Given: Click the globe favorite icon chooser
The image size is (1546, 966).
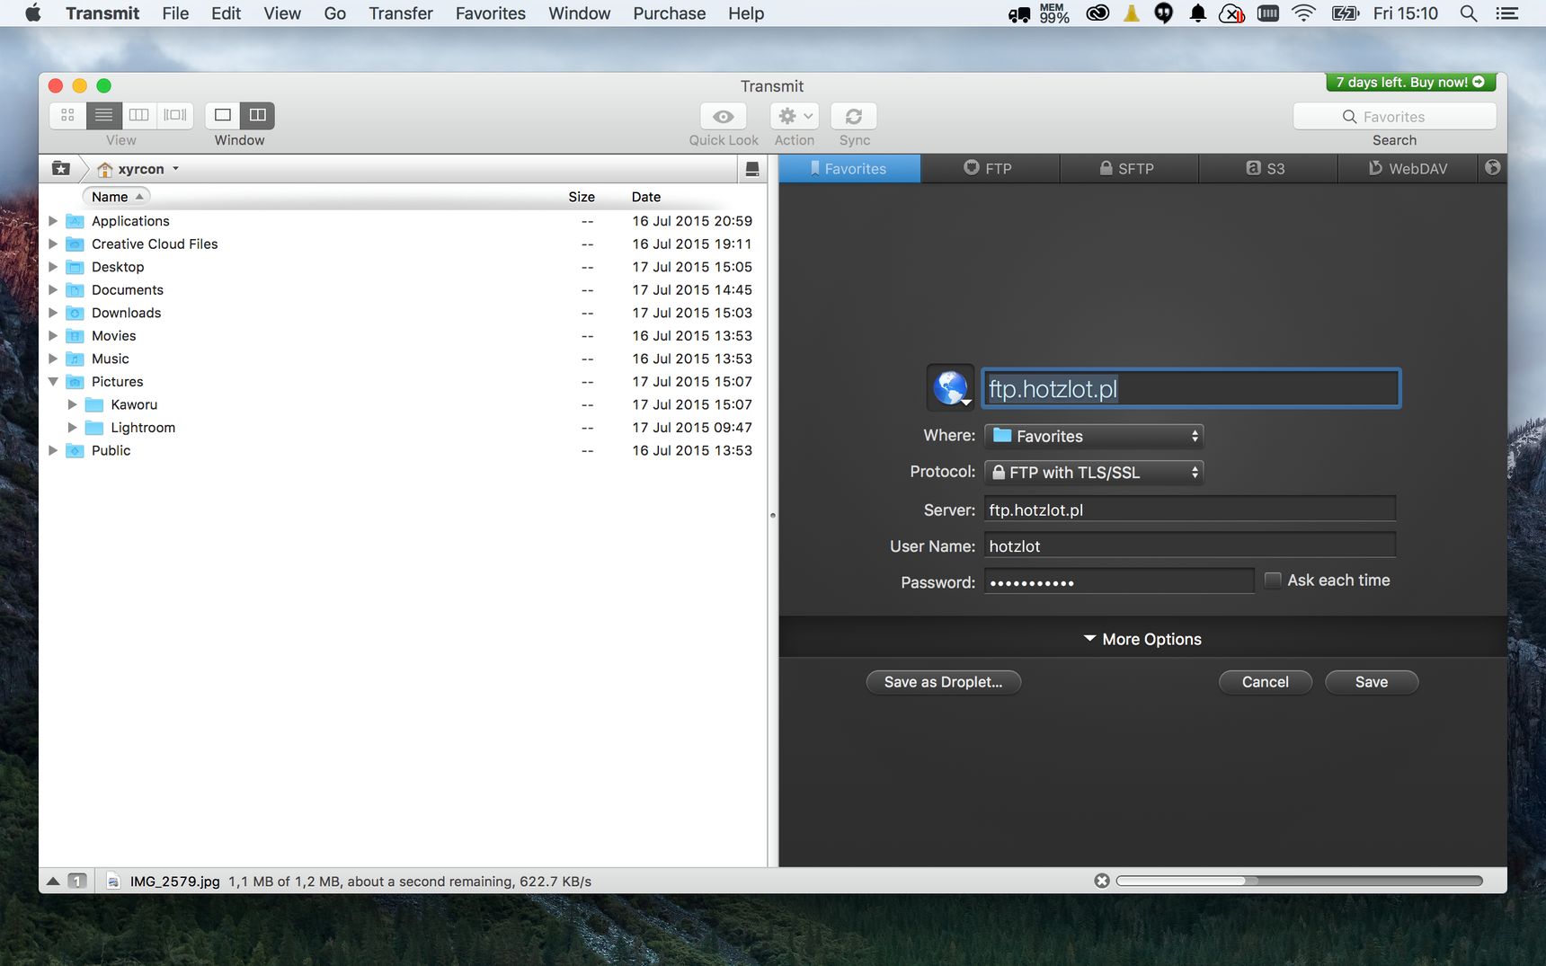Looking at the screenshot, I should point(950,388).
